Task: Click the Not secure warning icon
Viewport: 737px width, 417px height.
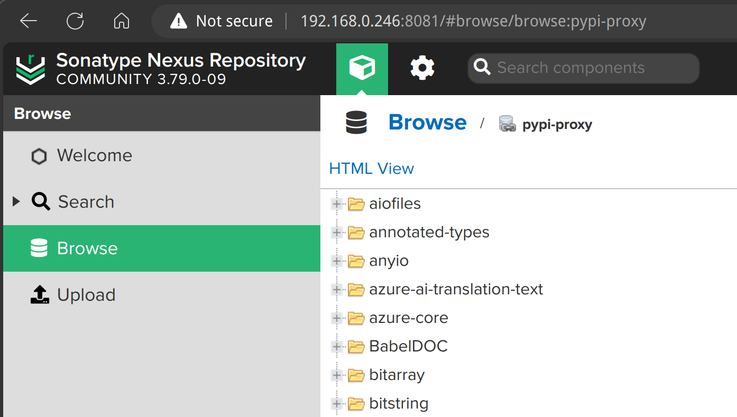Action: point(179,21)
